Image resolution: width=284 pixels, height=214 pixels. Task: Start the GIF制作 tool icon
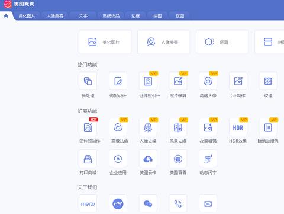coord(238,81)
